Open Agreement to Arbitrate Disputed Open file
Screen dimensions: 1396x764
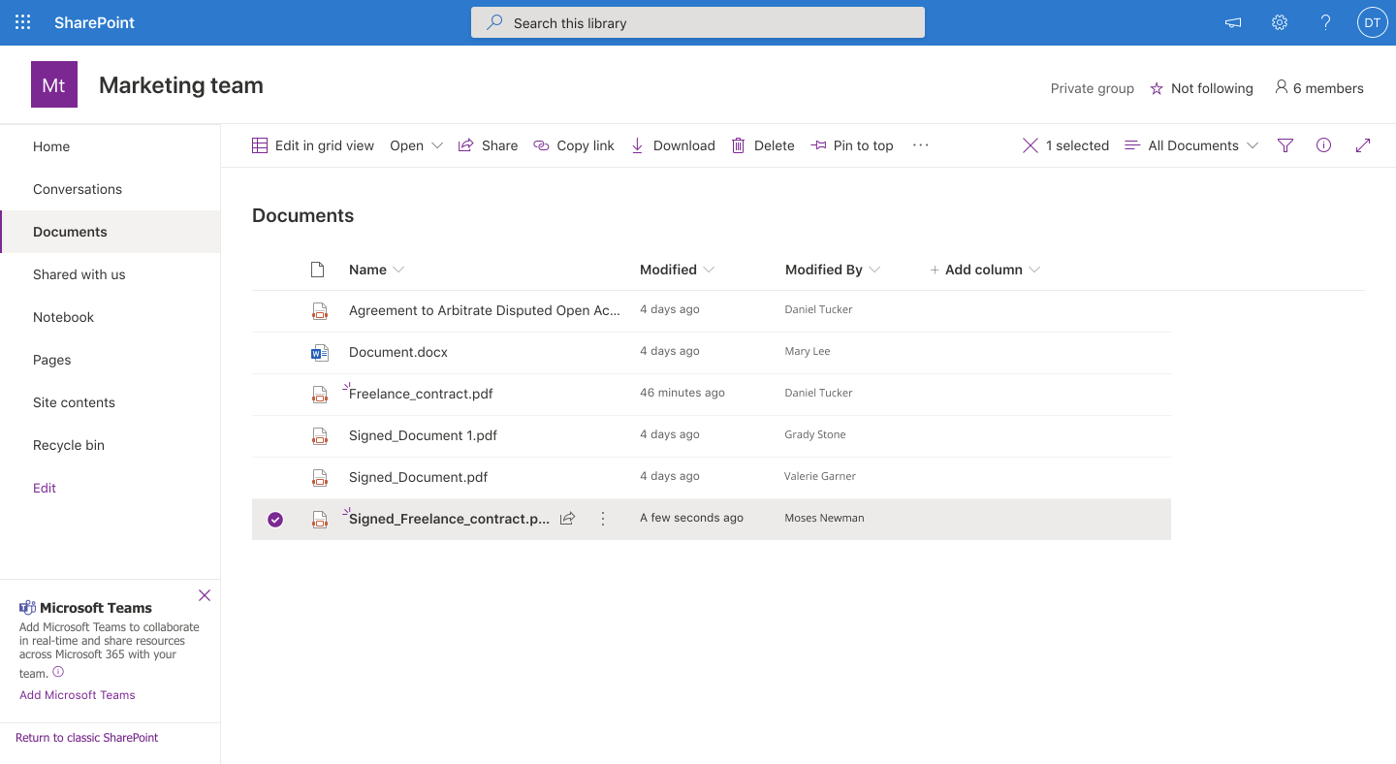pyautogui.click(x=485, y=310)
